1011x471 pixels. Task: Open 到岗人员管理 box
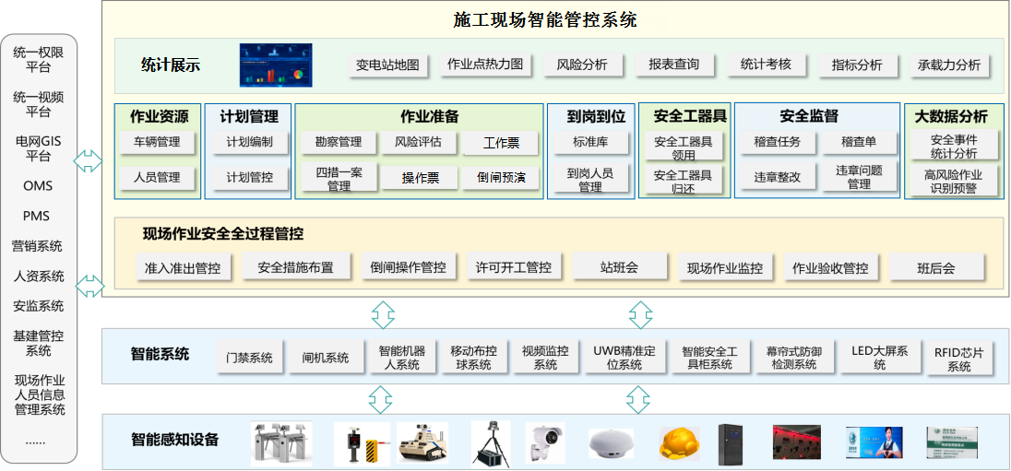[590, 179]
